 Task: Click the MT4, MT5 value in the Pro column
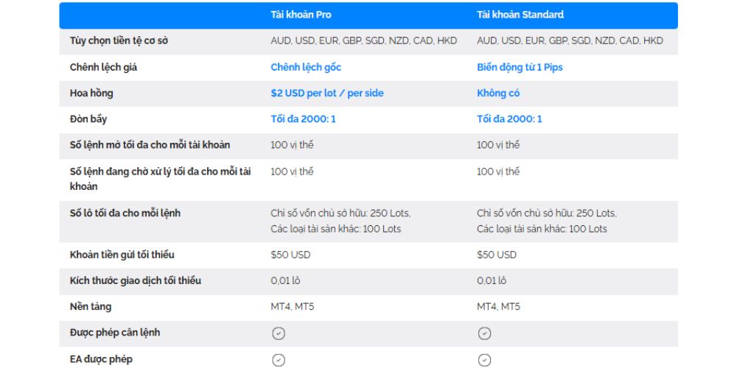pyautogui.click(x=292, y=307)
